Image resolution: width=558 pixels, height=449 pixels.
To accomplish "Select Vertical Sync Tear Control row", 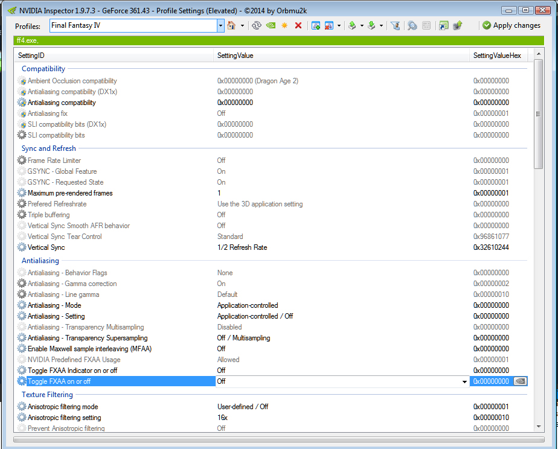I will pos(272,237).
